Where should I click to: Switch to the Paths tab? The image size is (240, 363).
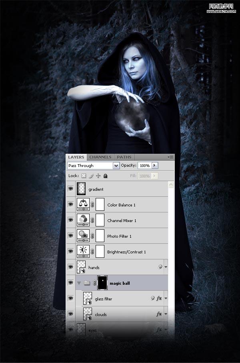point(124,157)
